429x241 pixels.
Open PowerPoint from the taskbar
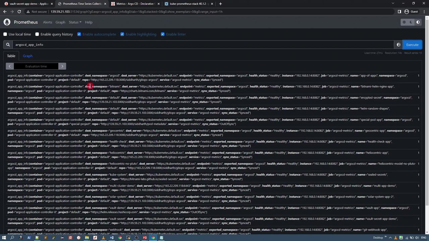(145, 238)
